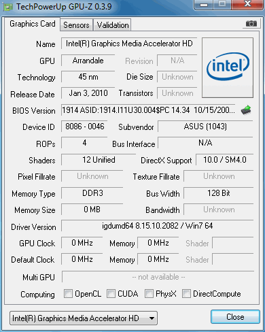
Task: Click the Driver Version label
Action: click(x=33, y=227)
